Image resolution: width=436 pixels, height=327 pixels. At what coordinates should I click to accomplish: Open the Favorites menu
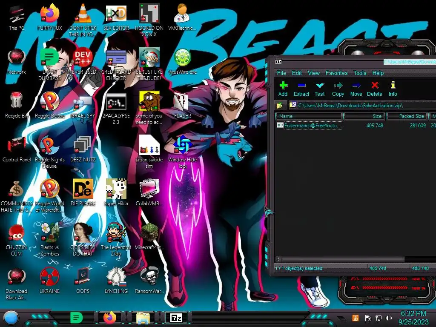336,73
